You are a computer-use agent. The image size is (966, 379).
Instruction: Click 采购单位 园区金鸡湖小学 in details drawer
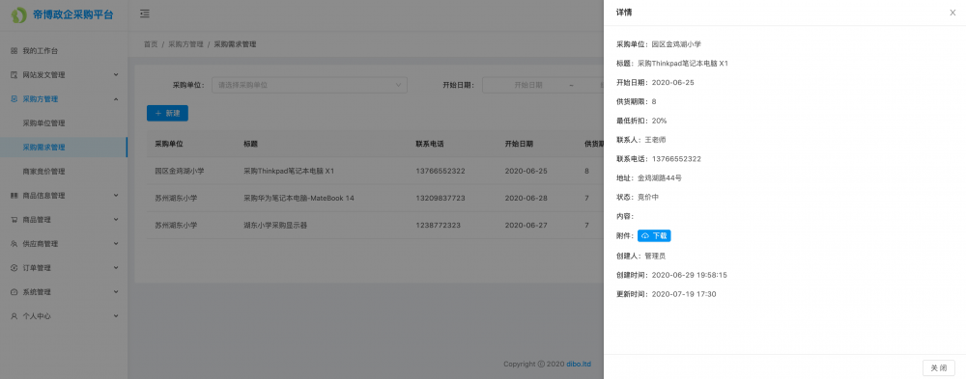[x=677, y=44]
